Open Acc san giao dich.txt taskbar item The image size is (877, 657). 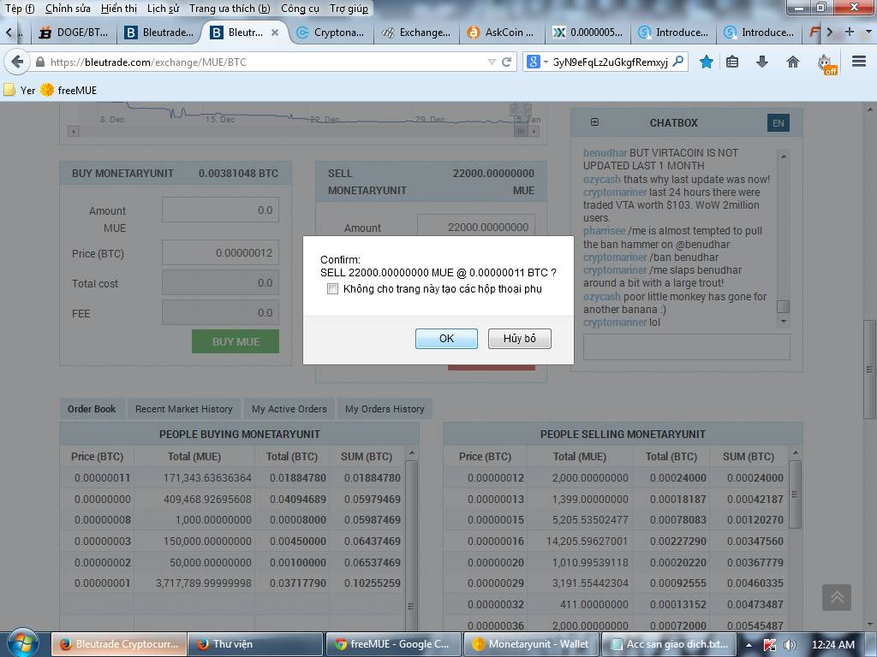668,644
